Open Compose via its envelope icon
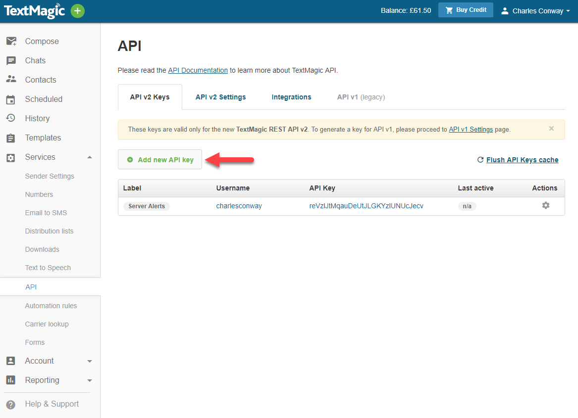The width and height of the screenshot is (578, 418). (x=11, y=42)
